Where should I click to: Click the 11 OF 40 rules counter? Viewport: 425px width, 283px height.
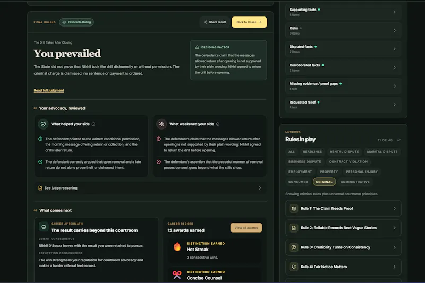coord(385,140)
